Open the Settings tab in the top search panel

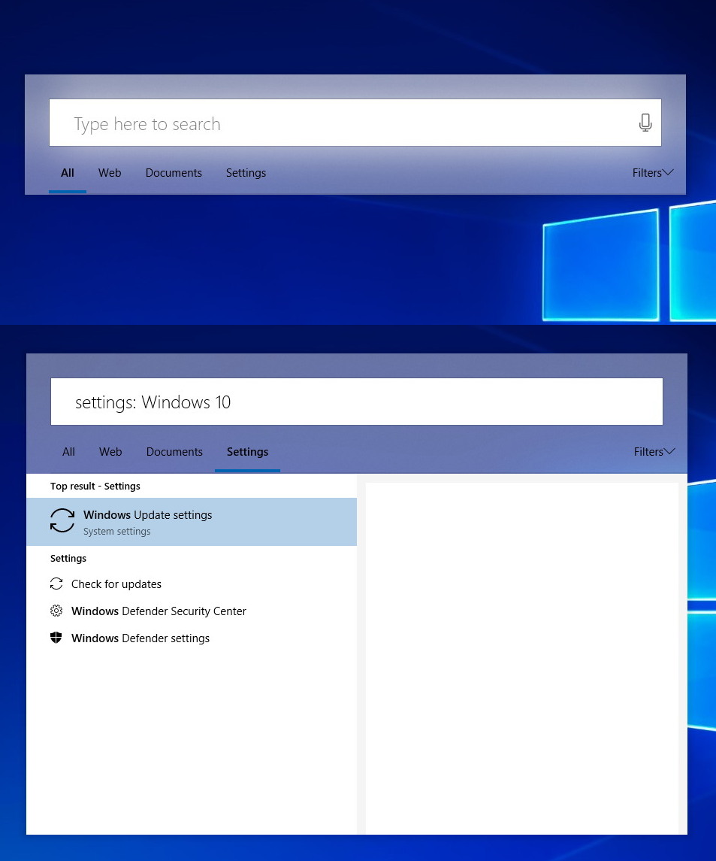click(x=246, y=172)
